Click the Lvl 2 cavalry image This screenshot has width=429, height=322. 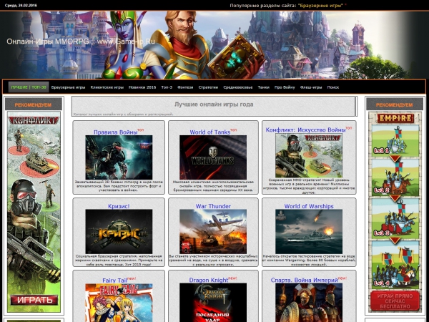(395, 178)
